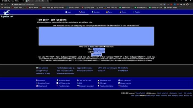Open the Output dropdown

[99, 52]
